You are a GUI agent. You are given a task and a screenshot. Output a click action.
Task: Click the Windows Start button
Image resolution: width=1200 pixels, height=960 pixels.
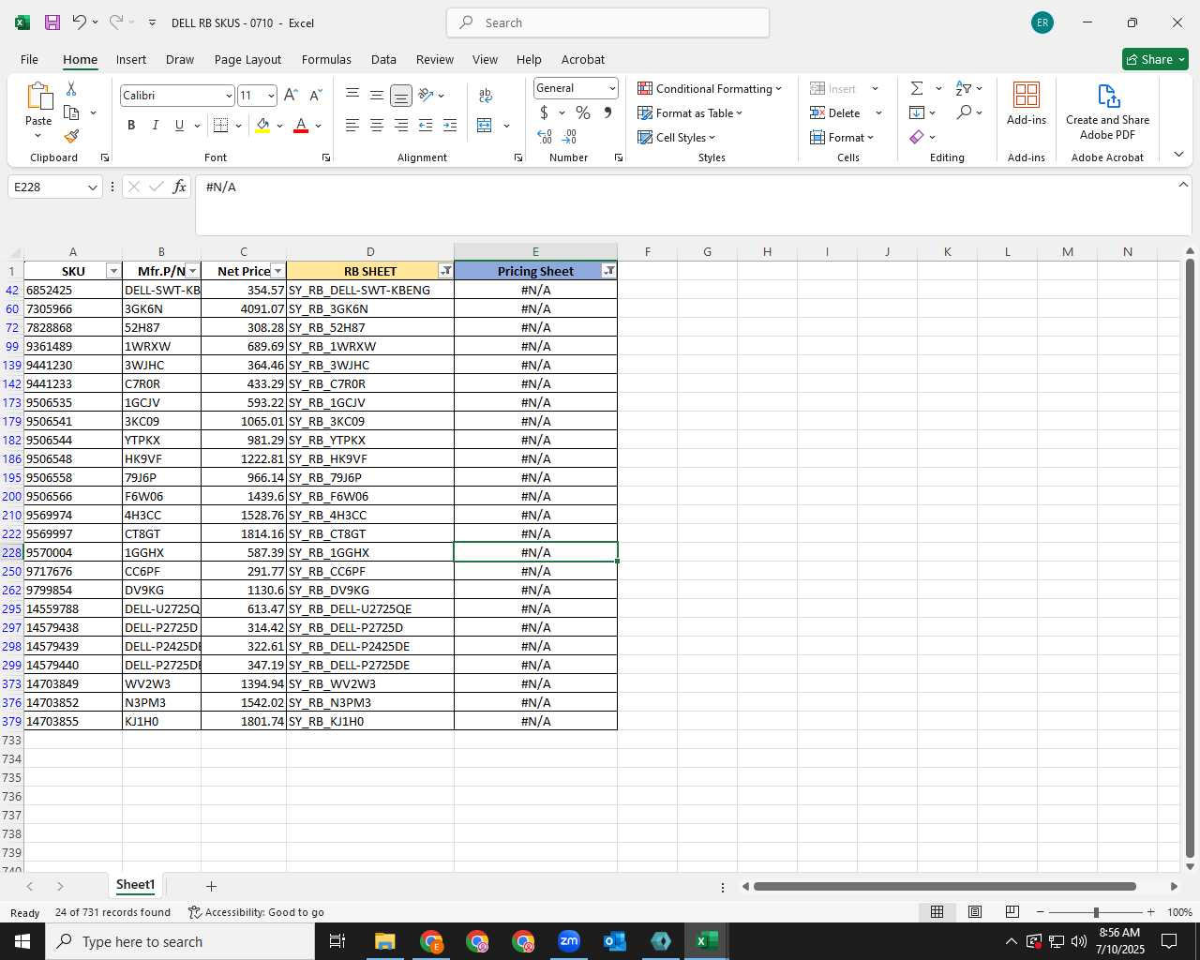(x=22, y=941)
